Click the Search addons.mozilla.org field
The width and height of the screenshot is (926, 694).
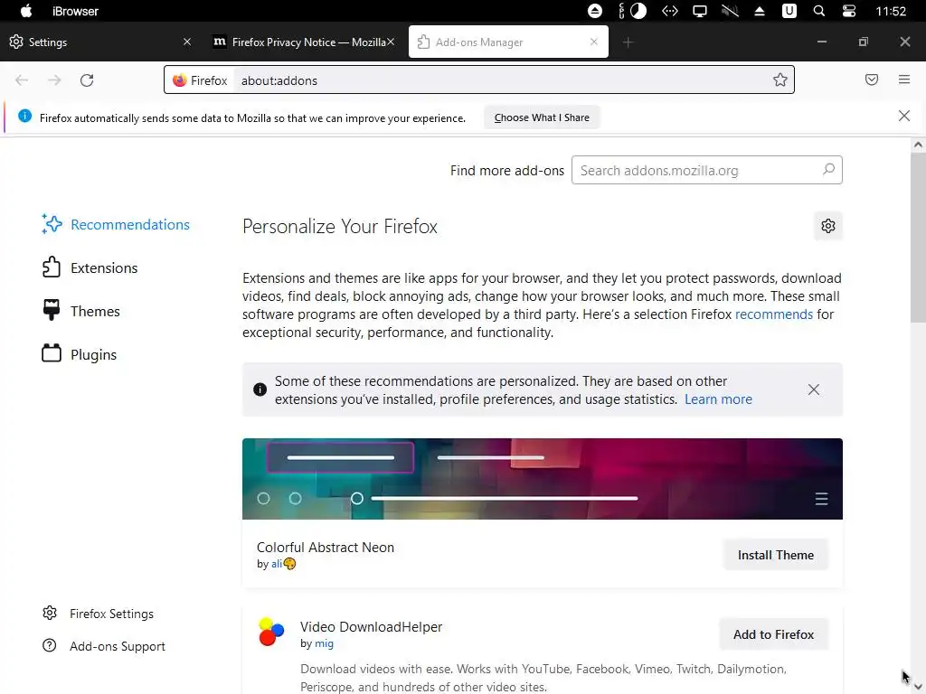pyautogui.click(x=706, y=170)
